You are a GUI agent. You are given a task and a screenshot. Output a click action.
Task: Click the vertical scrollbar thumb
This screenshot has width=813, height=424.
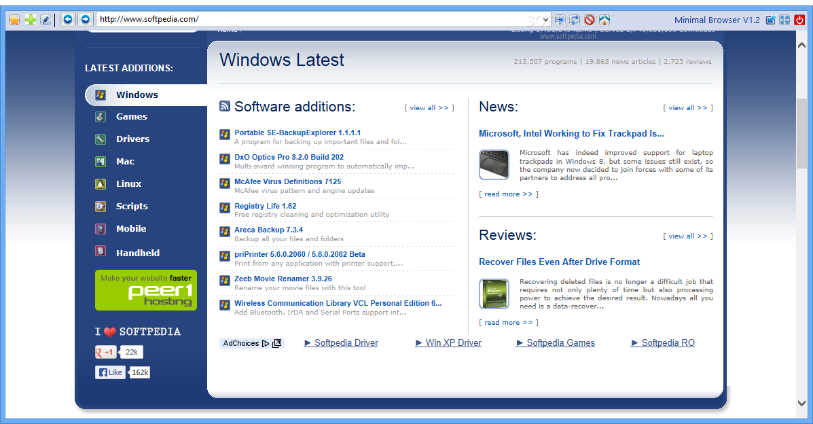tap(801, 133)
